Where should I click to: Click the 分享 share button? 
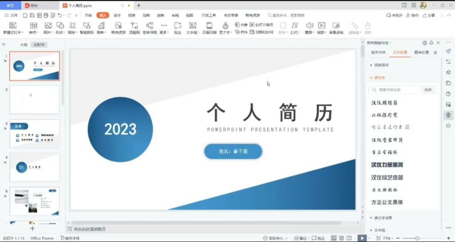tap(428, 15)
